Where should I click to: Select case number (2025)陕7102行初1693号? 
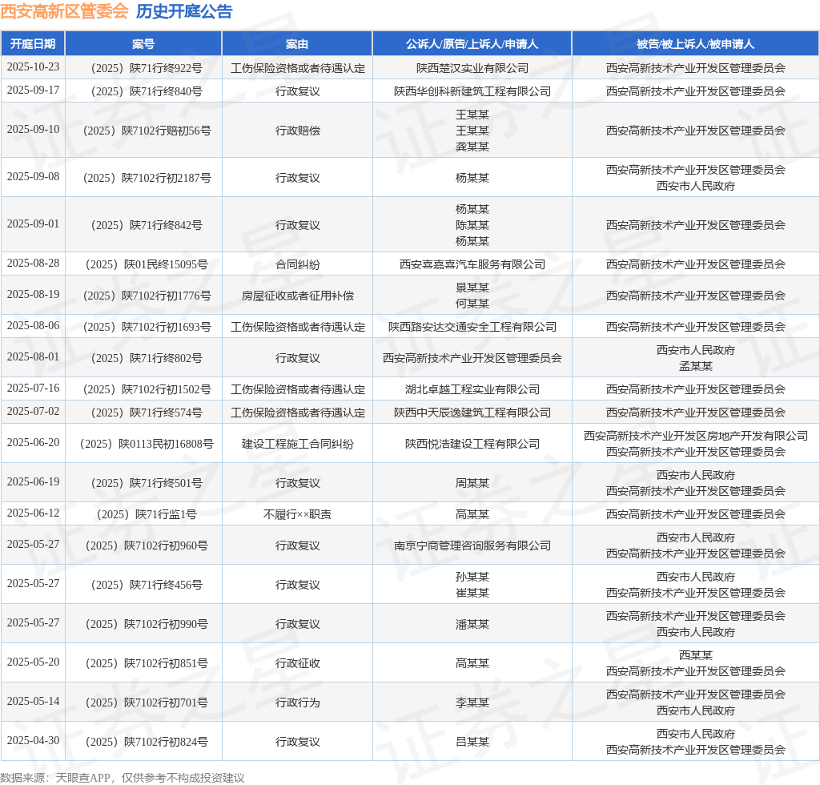(144, 327)
